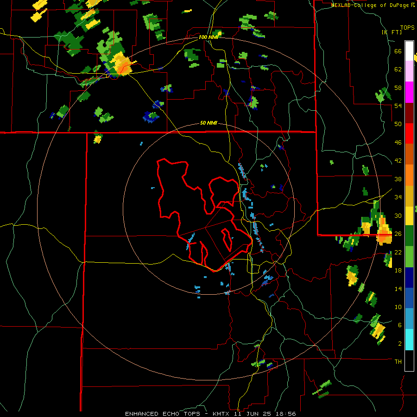Viewport: 417px width, 417px height.
Task: Click the 'NEXLAB-College of DuPage' credit text
Action: click(370, 5)
